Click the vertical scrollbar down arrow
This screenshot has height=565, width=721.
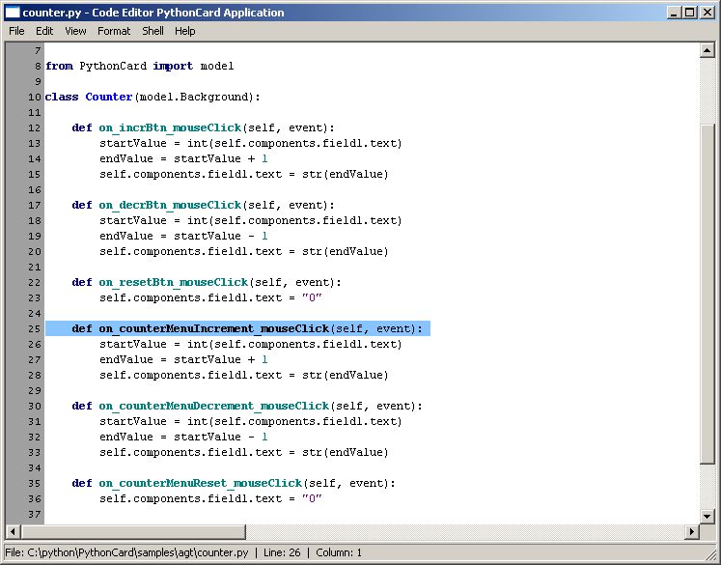pos(707,517)
